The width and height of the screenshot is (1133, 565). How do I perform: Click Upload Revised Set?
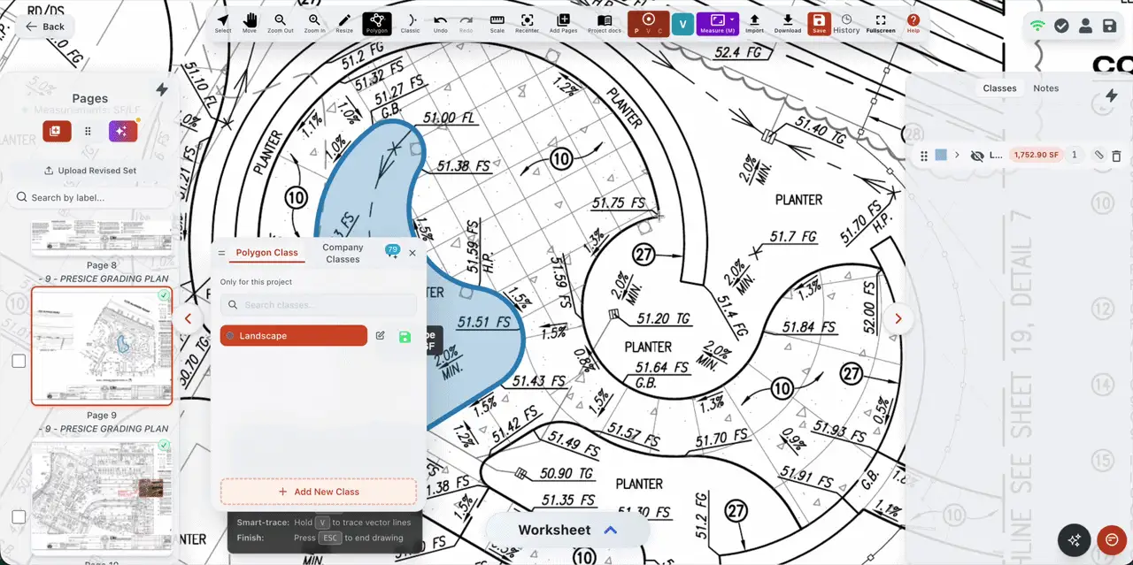click(x=89, y=171)
